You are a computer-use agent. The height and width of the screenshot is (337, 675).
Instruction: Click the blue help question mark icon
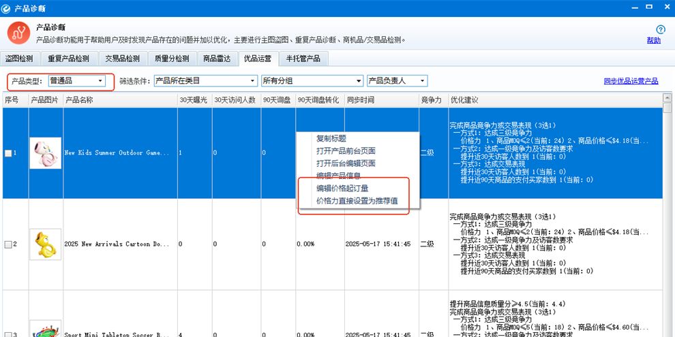pos(660,29)
